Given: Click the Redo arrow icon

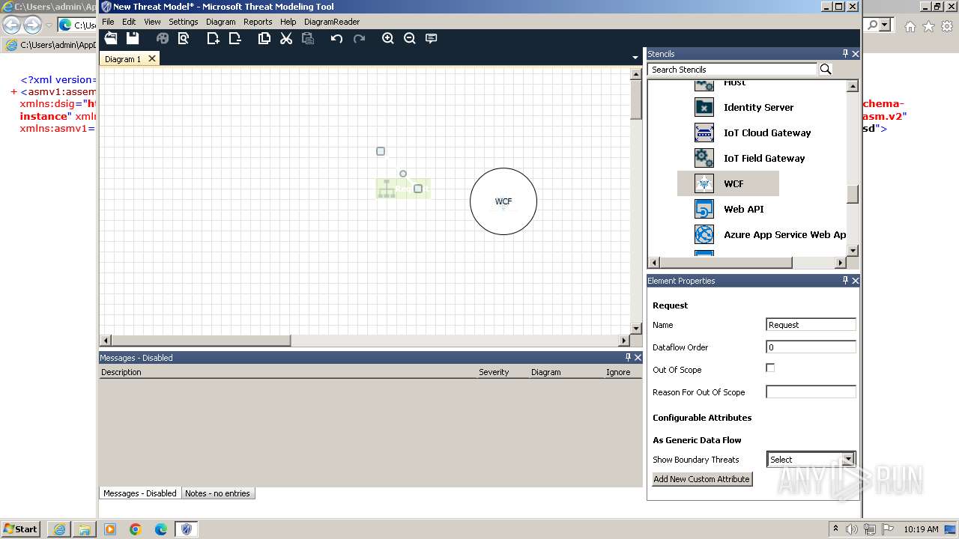Looking at the screenshot, I should 359,38.
